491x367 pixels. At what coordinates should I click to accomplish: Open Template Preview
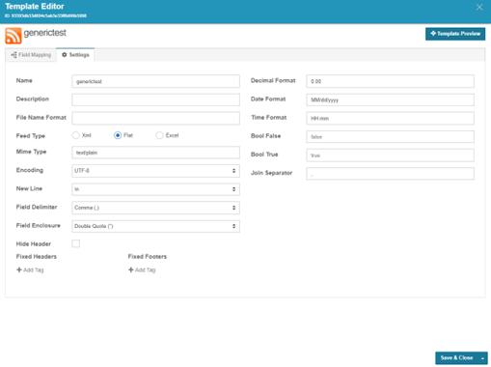pos(455,34)
